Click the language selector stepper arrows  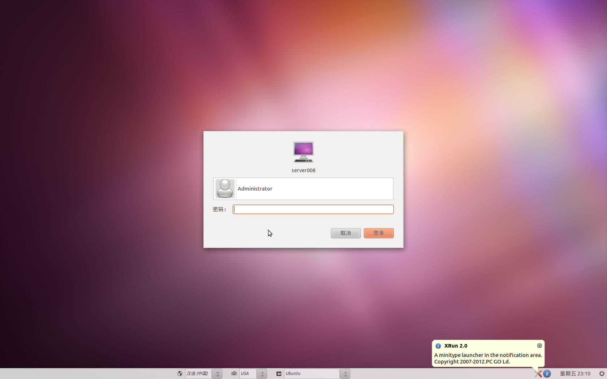click(217, 374)
